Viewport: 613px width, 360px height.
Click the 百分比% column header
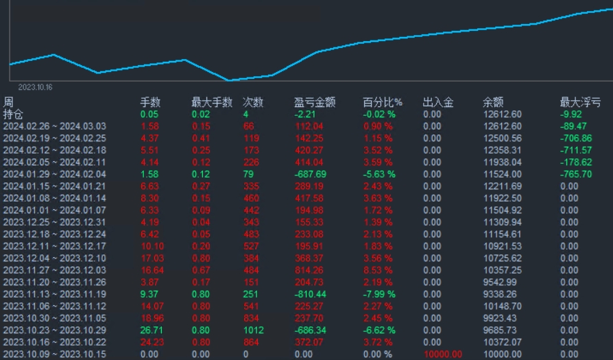[x=383, y=102]
